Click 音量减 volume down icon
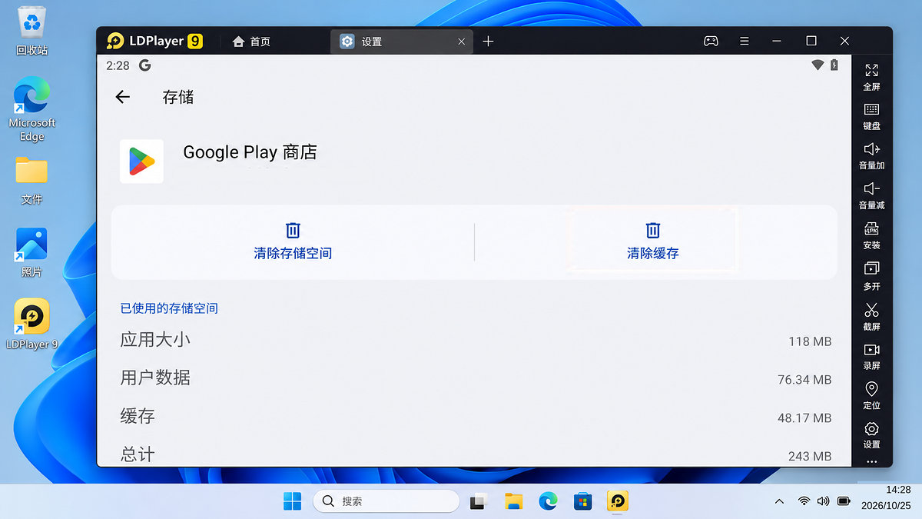Image resolution: width=922 pixels, height=519 pixels. click(x=871, y=196)
